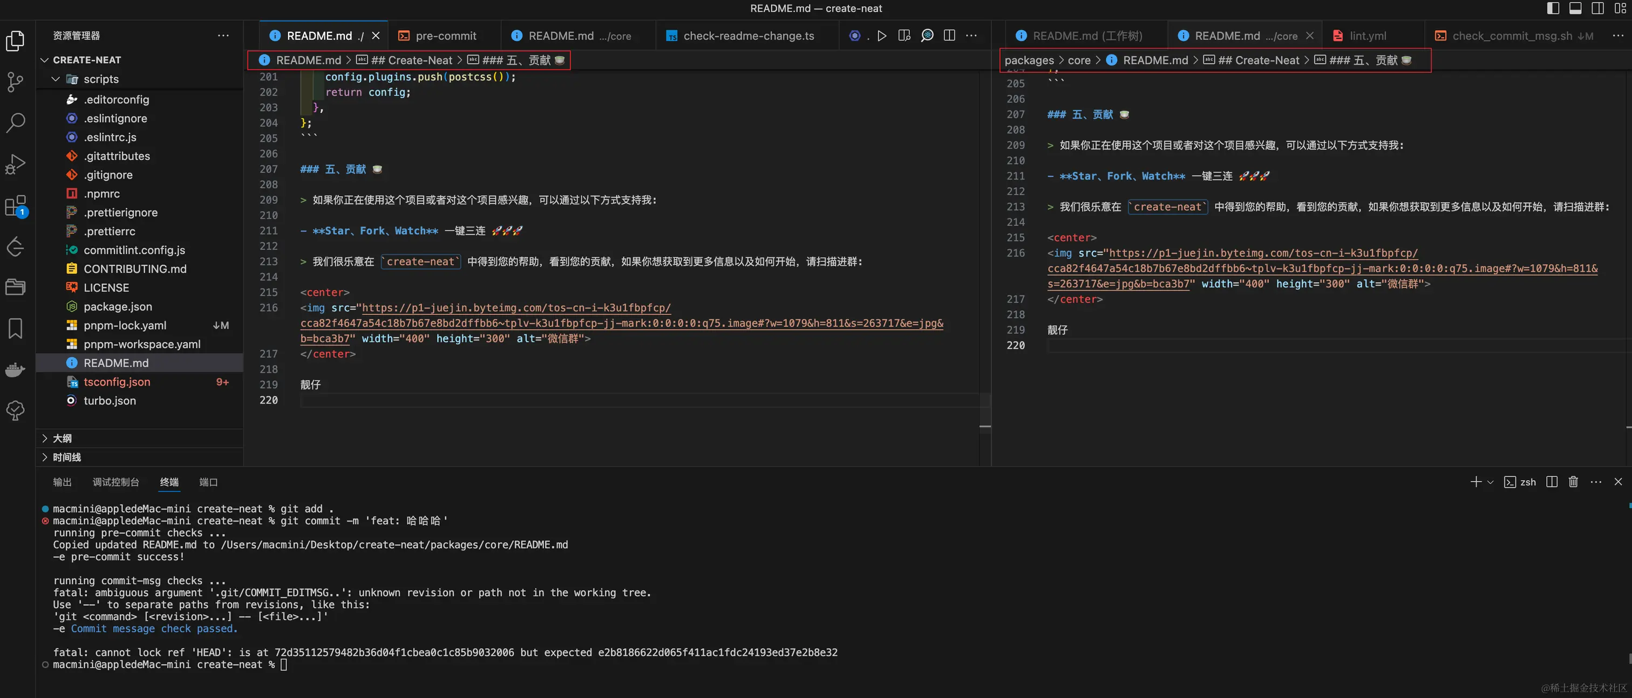
Task: Toggle secondary sidebar visibility in title bar
Action: (x=1597, y=8)
